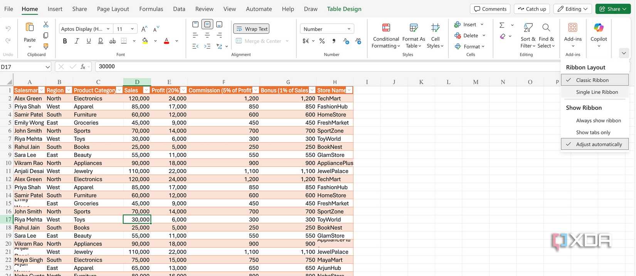Switch to the Formulas tab

pyautogui.click(x=151, y=9)
